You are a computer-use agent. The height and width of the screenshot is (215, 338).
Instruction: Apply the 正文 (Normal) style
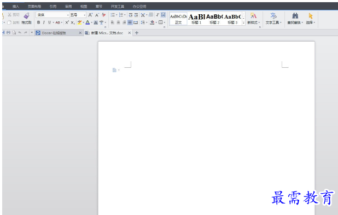[x=178, y=19]
